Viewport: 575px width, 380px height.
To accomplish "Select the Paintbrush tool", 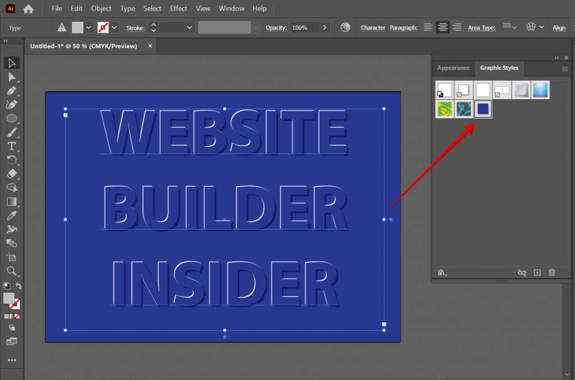I will [12, 132].
